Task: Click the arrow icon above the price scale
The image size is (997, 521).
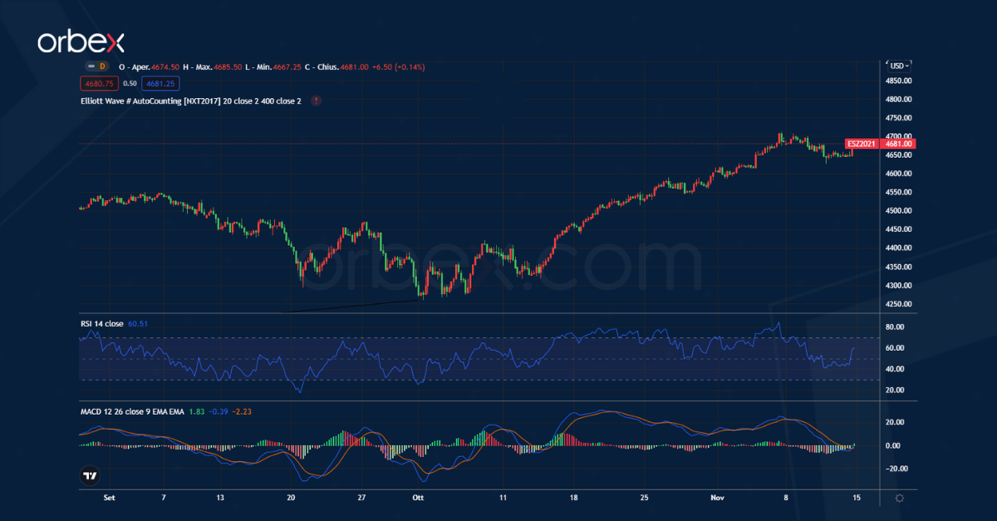Action: [886, 61]
